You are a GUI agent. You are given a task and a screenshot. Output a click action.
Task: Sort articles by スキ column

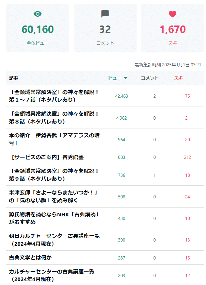tap(178, 78)
